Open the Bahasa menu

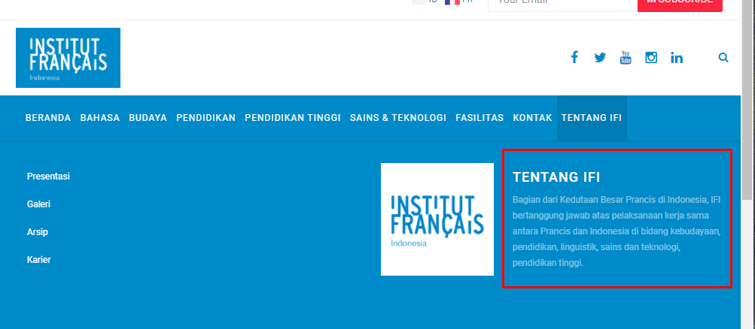coord(99,118)
